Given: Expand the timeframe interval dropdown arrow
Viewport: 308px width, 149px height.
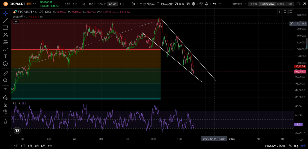Looking at the screenshot, I should 127,4.
